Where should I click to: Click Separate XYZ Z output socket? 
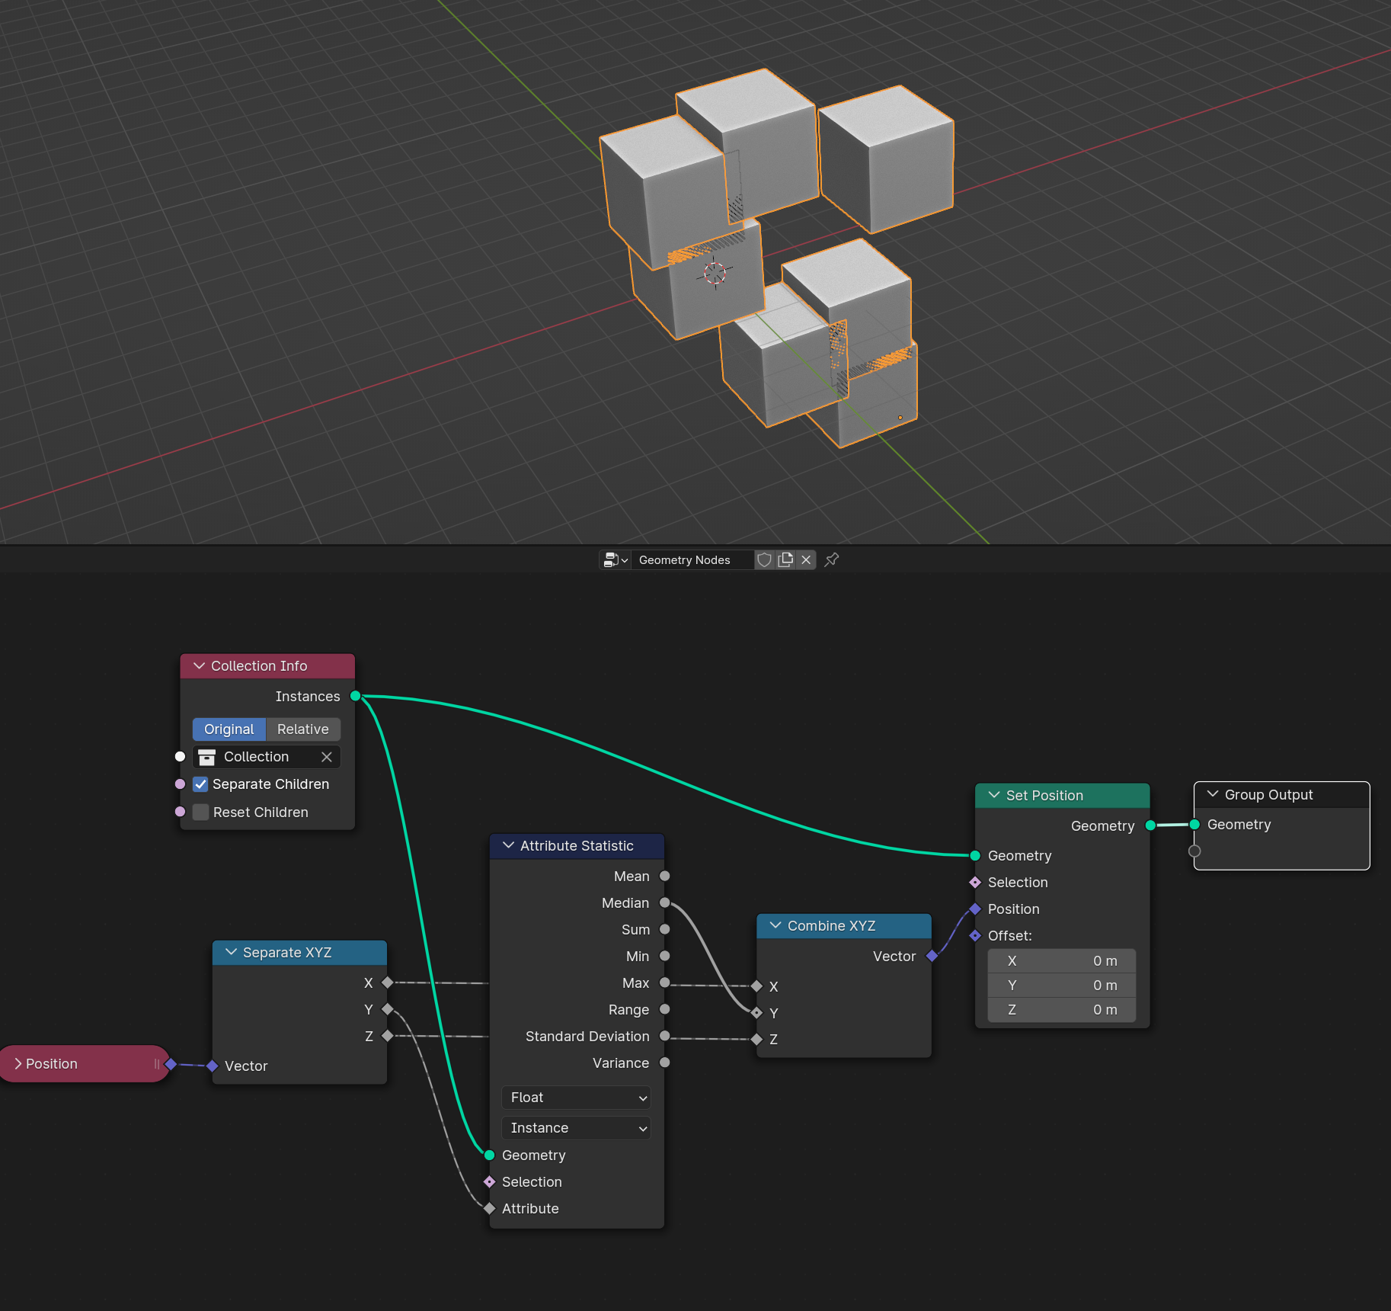coord(387,1037)
